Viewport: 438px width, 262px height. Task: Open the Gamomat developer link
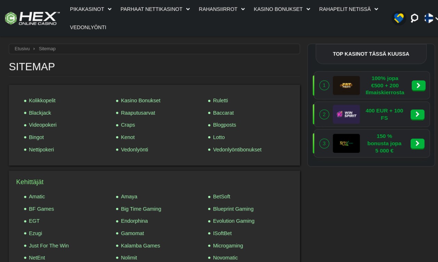(132, 233)
